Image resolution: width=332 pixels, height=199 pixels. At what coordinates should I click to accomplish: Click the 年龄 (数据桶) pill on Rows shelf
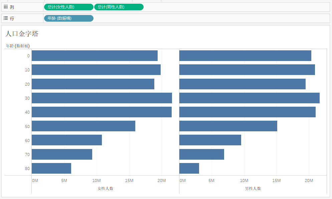[68, 18]
